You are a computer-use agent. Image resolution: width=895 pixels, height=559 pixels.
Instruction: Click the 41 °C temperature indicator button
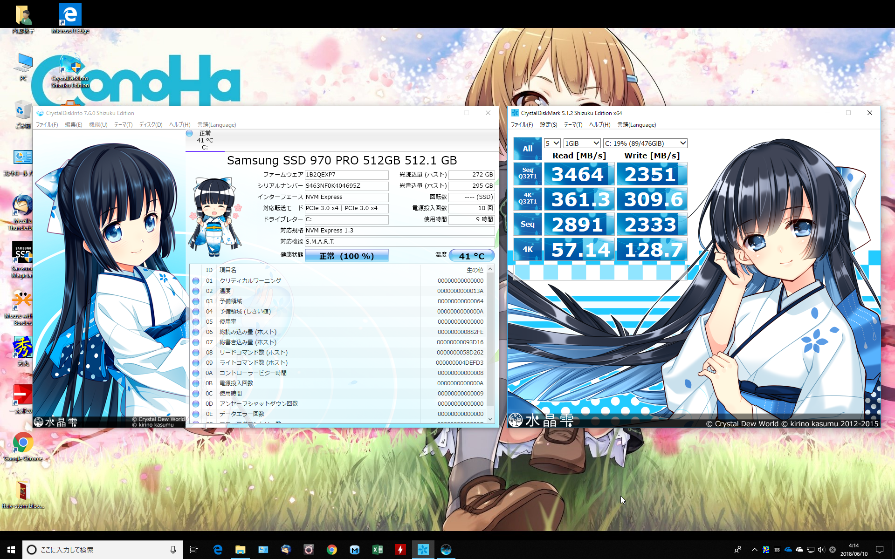point(471,256)
